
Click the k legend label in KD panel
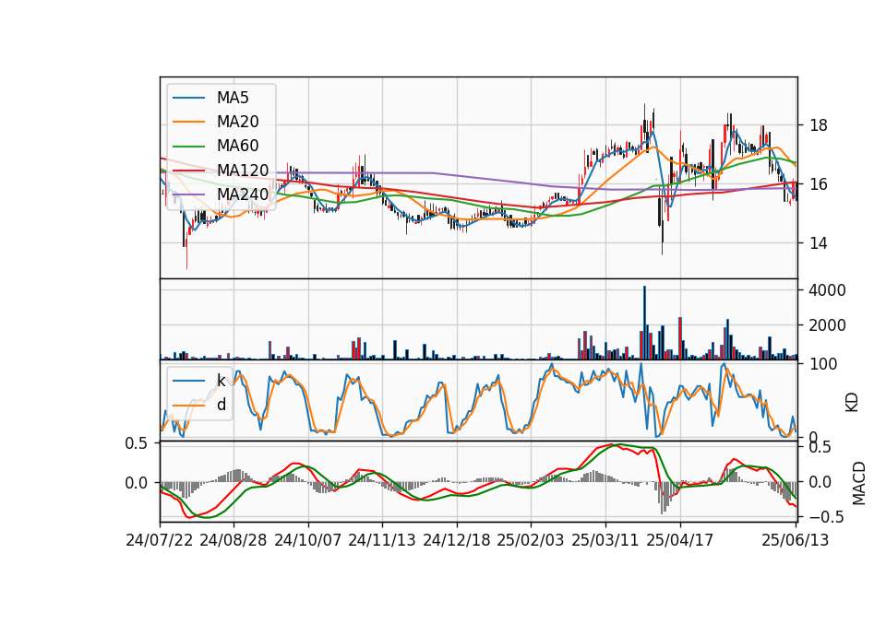click(x=221, y=380)
